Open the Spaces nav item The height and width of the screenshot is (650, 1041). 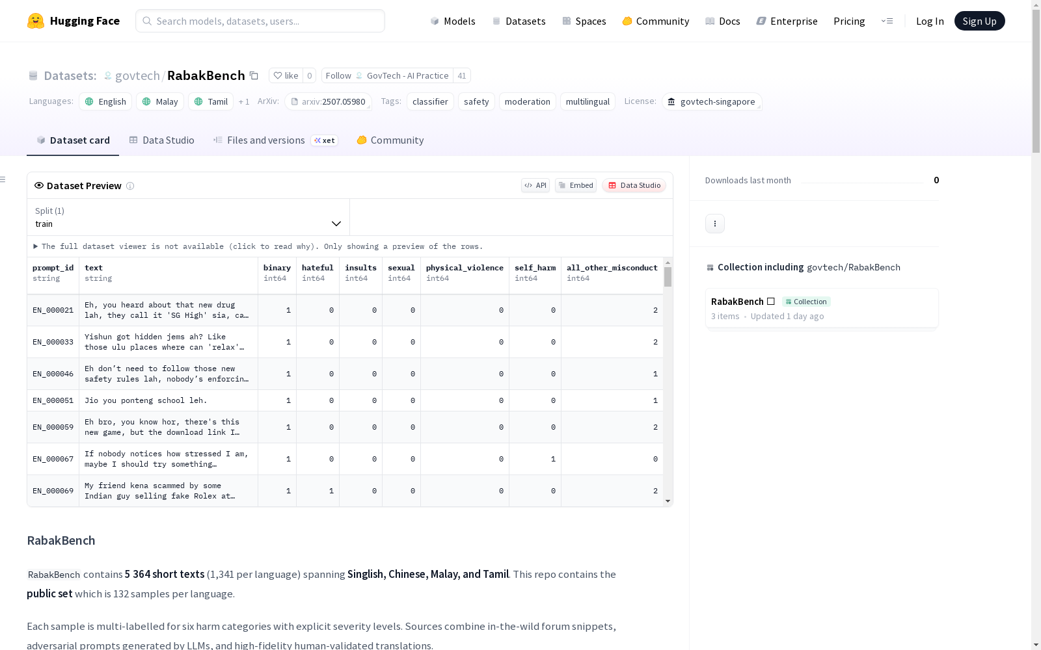(x=584, y=21)
